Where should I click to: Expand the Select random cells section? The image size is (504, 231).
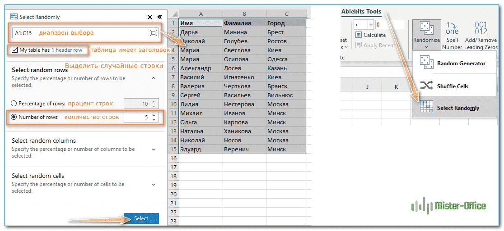click(154, 184)
